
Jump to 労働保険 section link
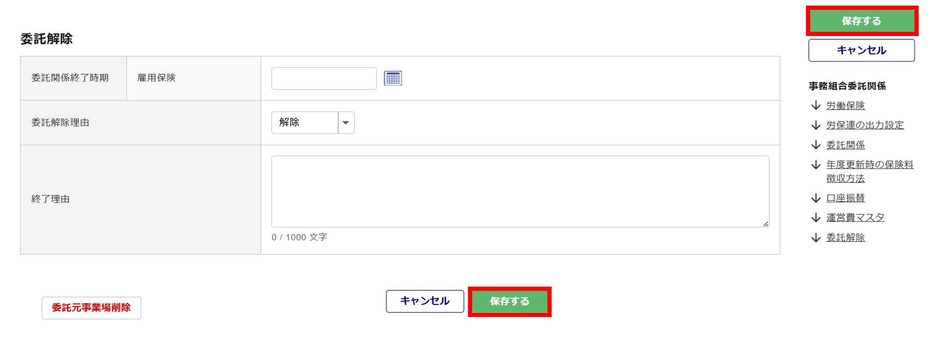(x=845, y=106)
